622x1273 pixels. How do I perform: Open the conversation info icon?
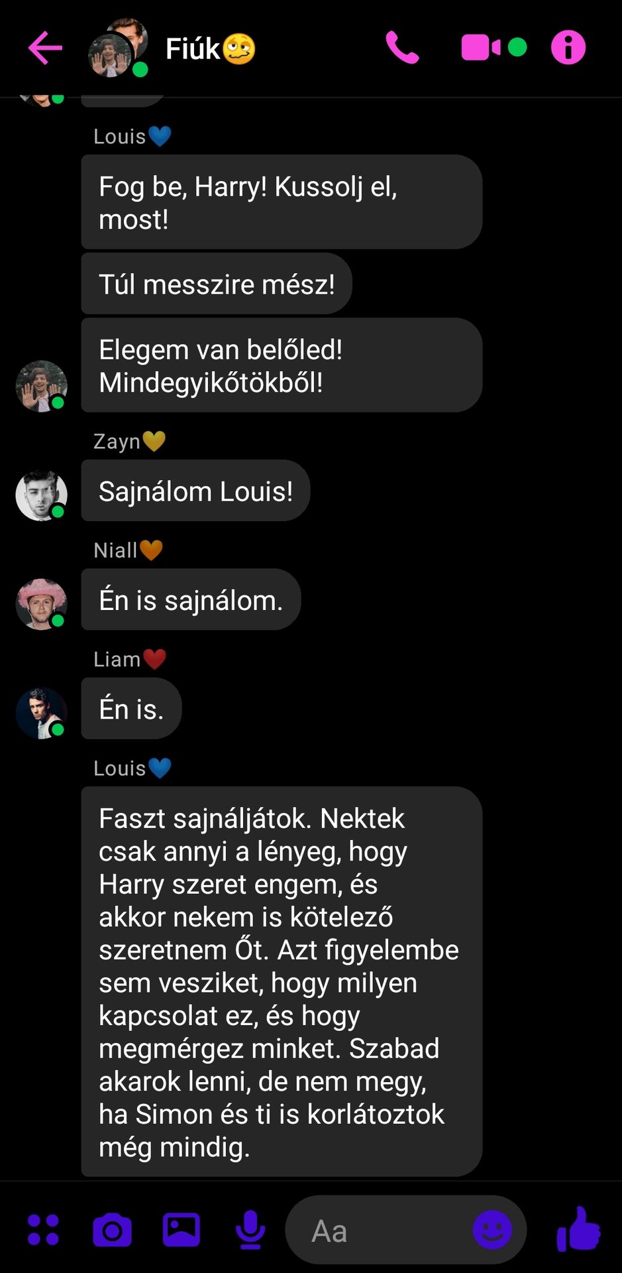coord(568,48)
